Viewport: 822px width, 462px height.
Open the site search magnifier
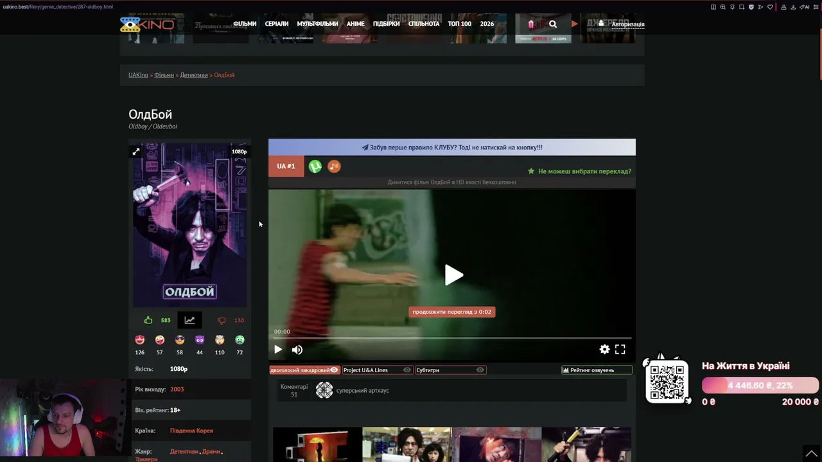pyautogui.click(x=553, y=24)
